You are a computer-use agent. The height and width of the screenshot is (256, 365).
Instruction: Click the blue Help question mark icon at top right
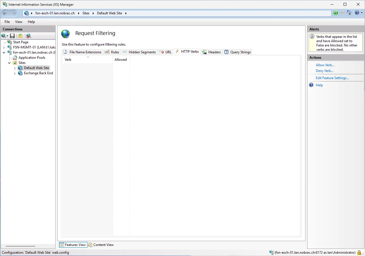357,13
